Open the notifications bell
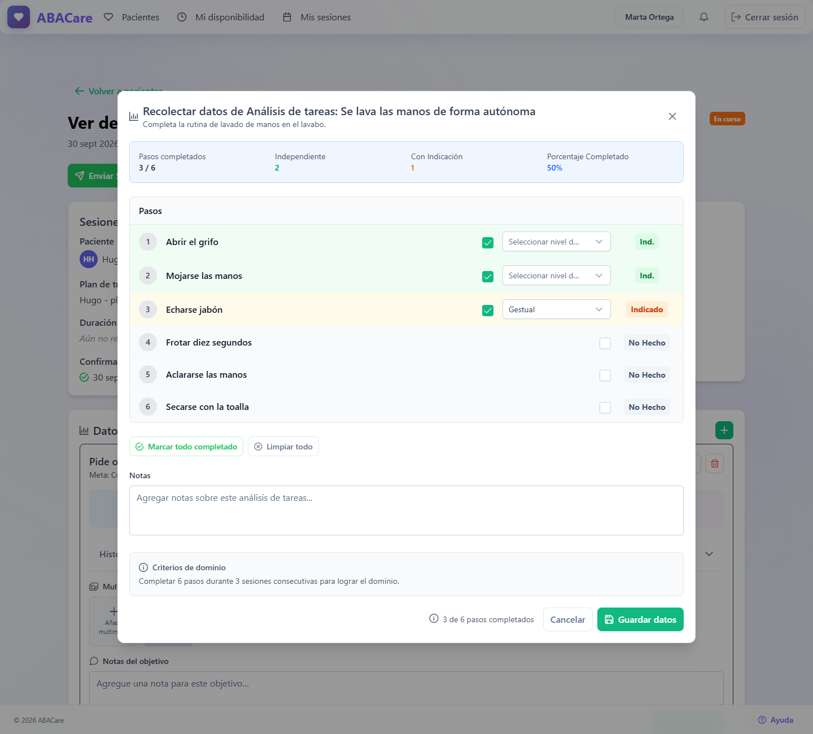 [703, 17]
